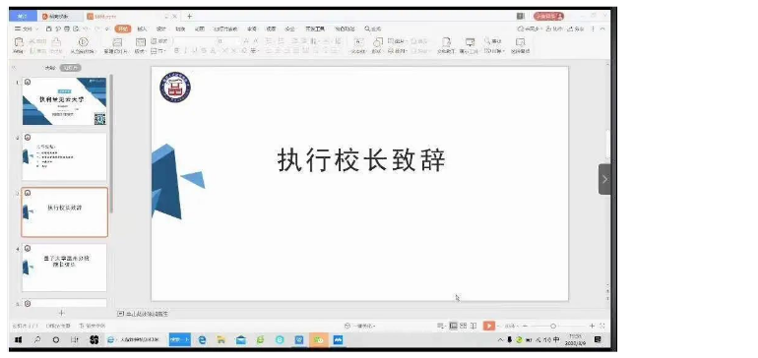Open the Transitions (切换) ribbon tab
The height and width of the screenshot is (358, 758).
(180, 29)
